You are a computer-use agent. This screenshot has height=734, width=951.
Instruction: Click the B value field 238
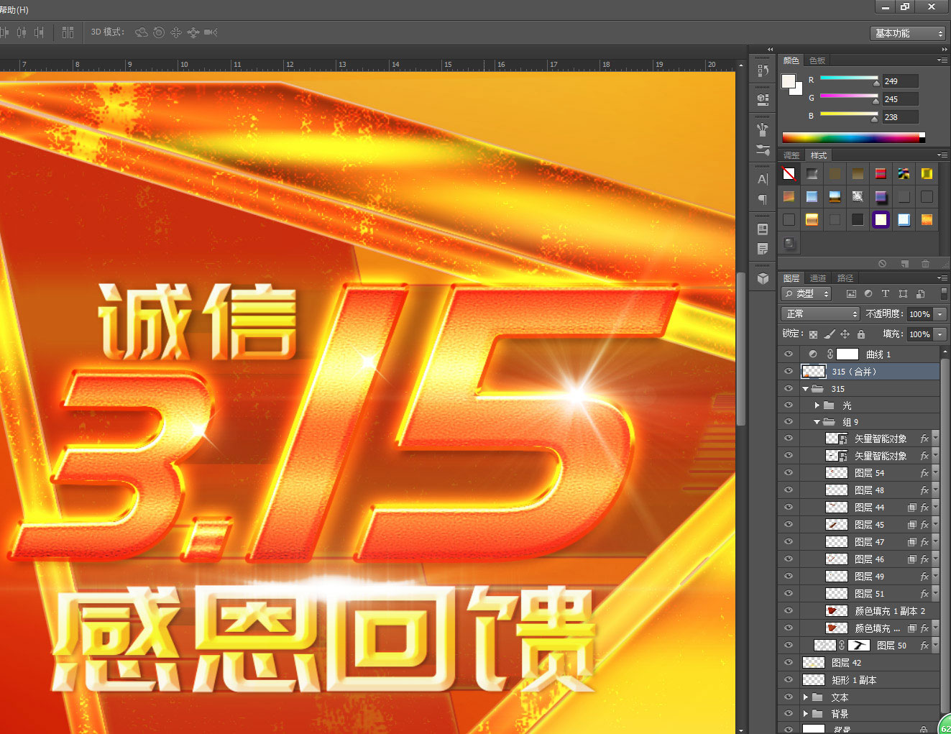pyautogui.click(x=901, y=117)
